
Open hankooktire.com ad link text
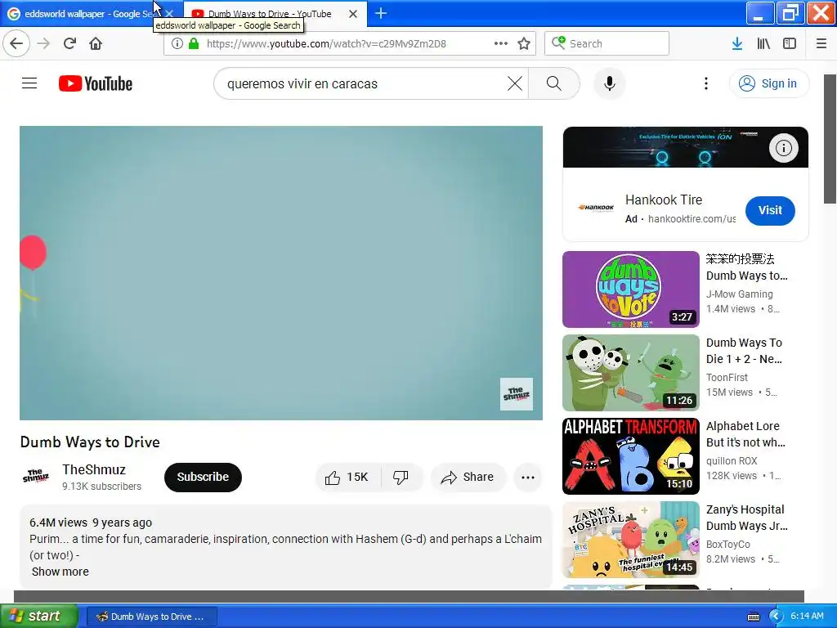[692, 219]
